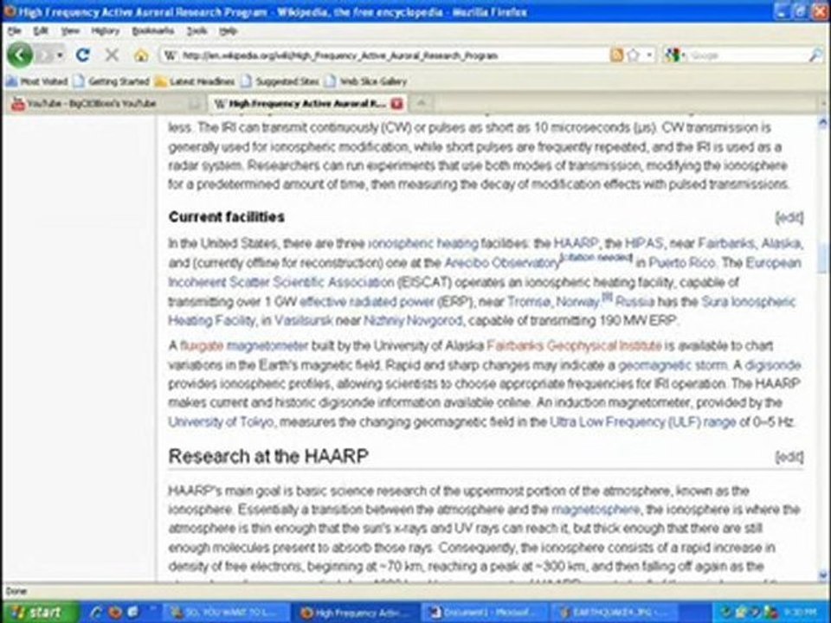Open the Getting Started bookmark

pos(112,81)
